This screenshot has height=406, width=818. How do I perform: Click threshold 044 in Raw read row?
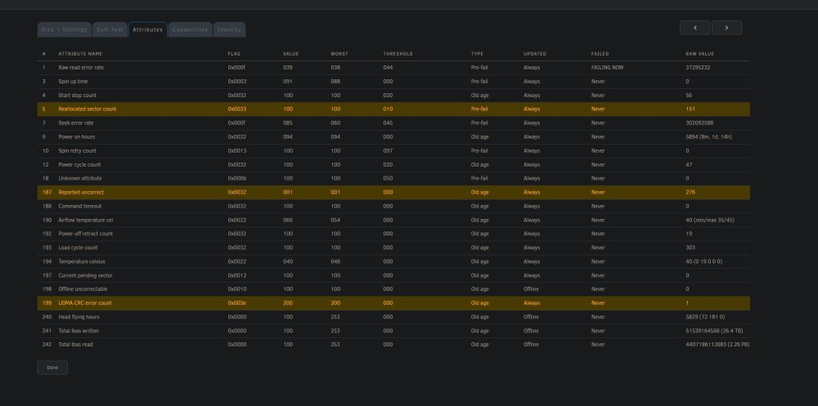388,68
